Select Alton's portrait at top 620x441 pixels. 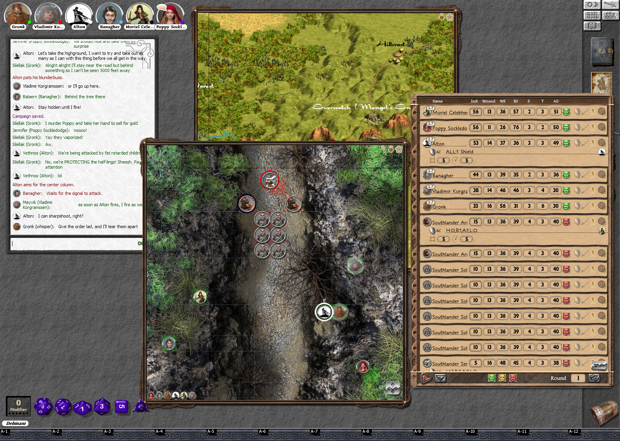point(79,16)
